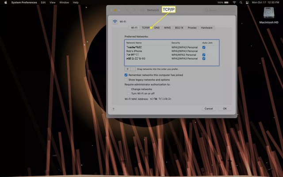Click the Security column header

coord(176,43)
